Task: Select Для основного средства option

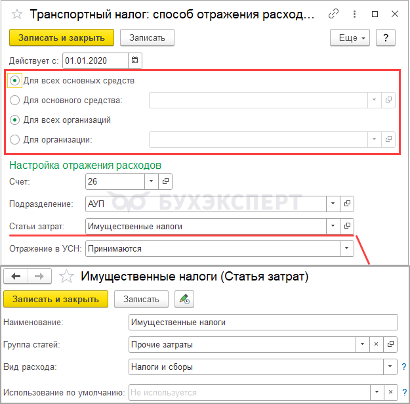Action: coord(14,101)
